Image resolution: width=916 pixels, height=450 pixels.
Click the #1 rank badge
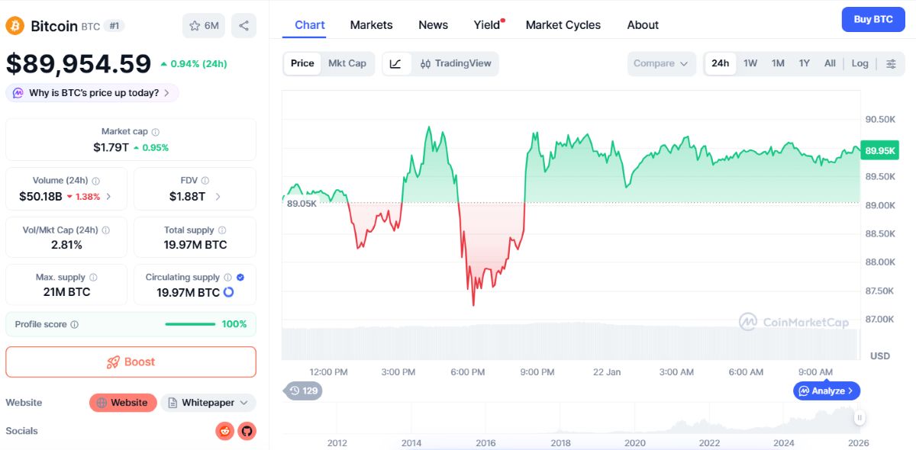tap(114, 26)
